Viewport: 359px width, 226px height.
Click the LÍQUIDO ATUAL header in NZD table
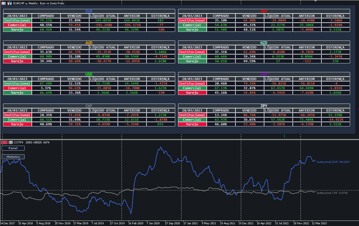coord(278,47)
